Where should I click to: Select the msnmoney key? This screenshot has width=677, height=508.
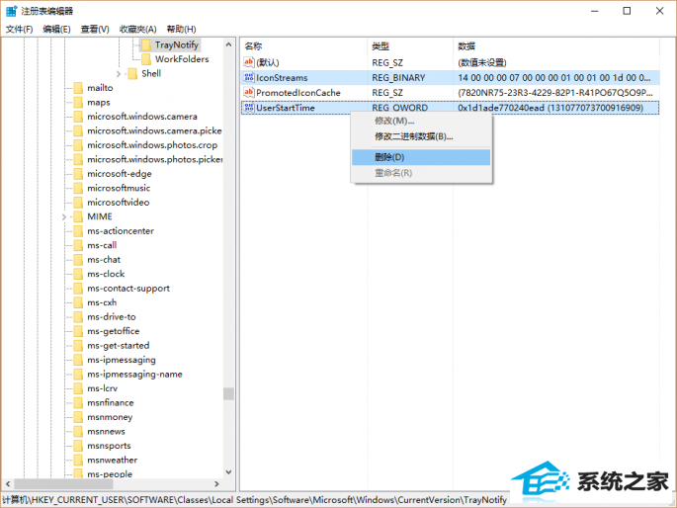pyautogui.click(x=110, y=417)
